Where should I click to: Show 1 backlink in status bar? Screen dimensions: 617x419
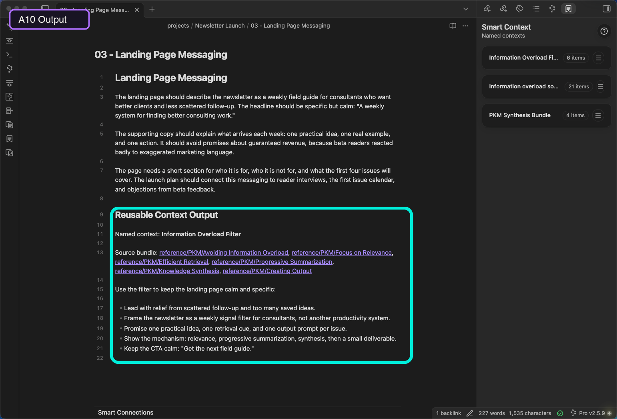pyautogui.click(x=449, y=413)
